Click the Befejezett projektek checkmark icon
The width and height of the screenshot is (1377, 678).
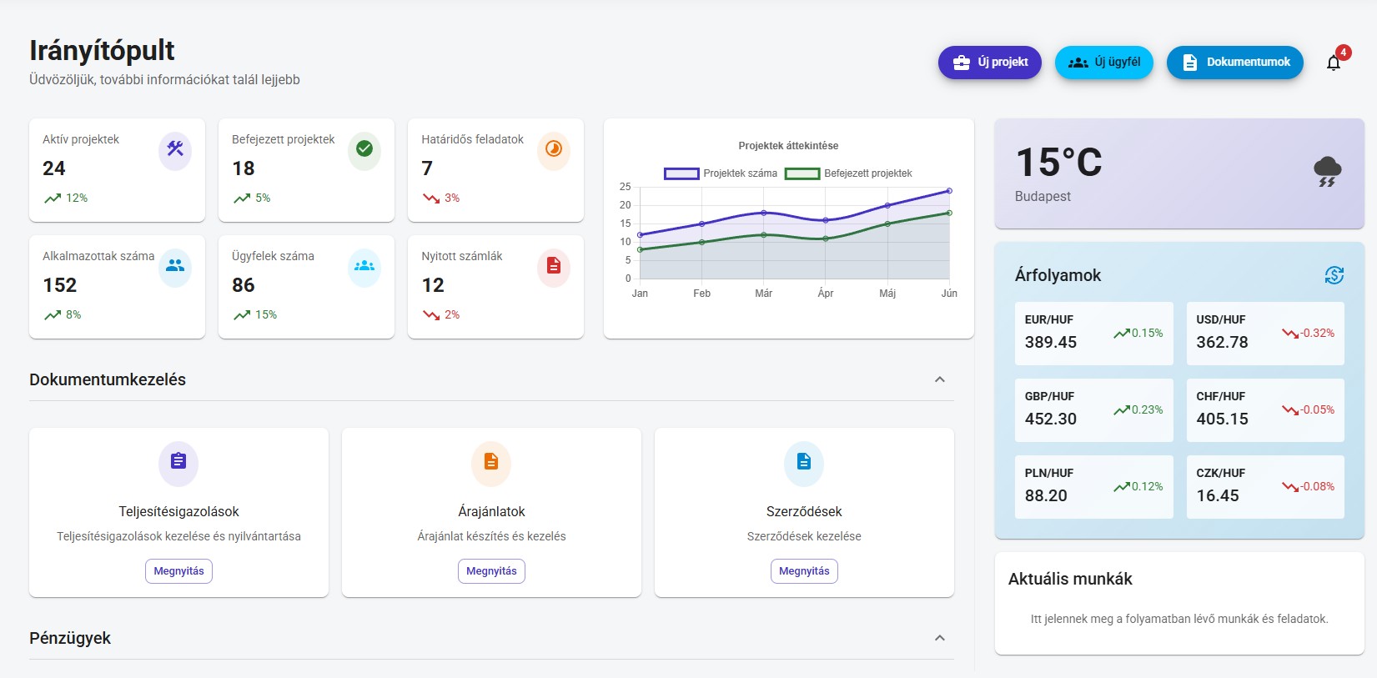(x=364, y=149)
